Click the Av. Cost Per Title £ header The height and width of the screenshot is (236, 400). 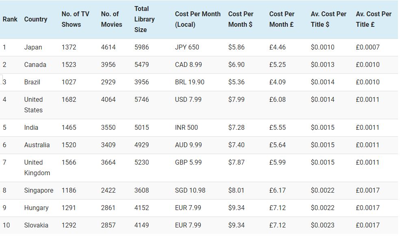[374, 19]
